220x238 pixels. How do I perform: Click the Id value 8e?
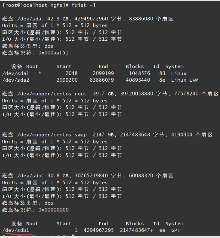coord(162,80)
